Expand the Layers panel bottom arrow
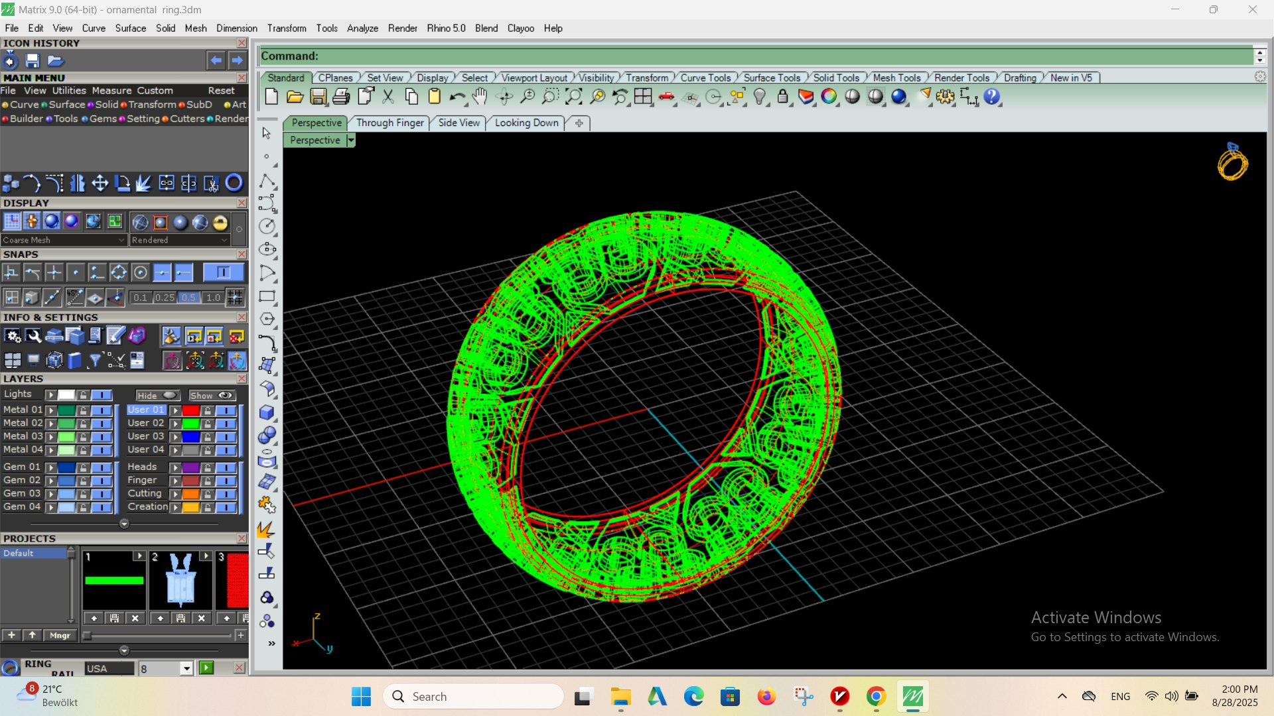 tap(124, 524)
